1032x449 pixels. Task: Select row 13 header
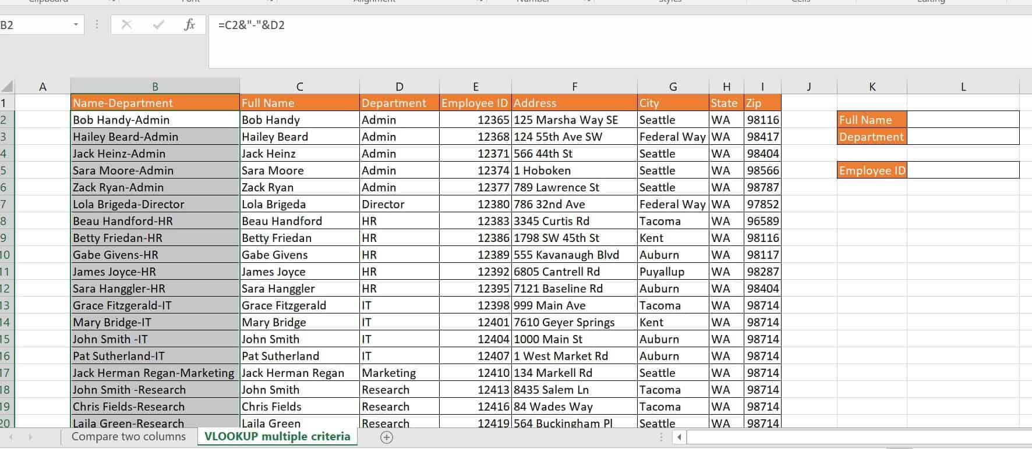[6, 305]
